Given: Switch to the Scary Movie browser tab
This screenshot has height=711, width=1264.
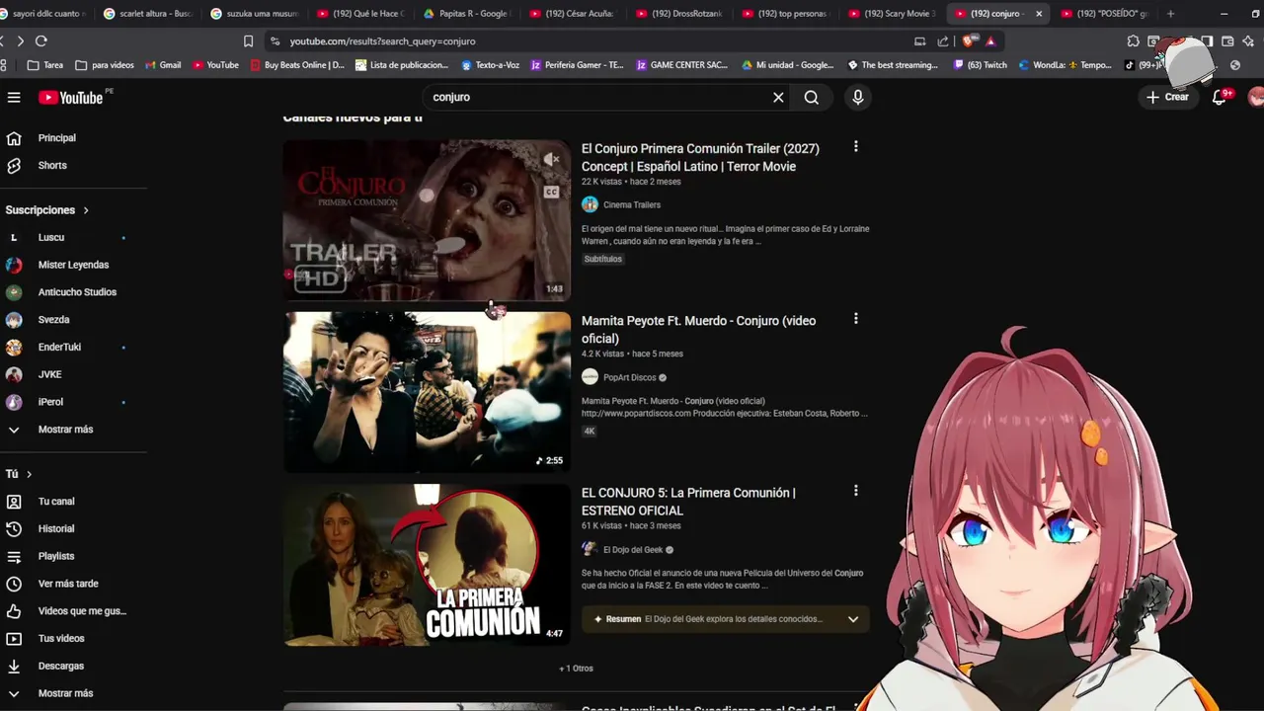Looking at the screenshot, I should (891, 14).
